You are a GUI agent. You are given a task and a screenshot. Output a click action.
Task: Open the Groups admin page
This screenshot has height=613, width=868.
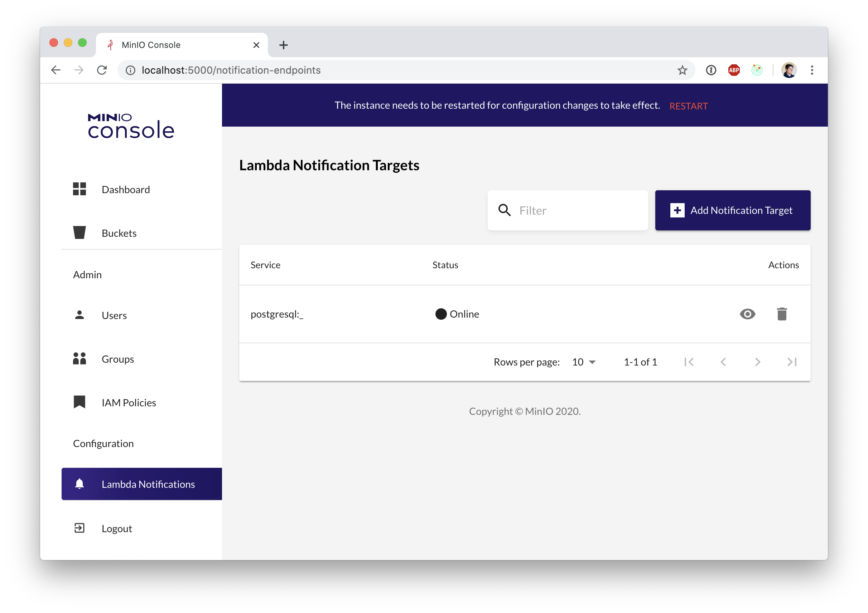[141, 359]
